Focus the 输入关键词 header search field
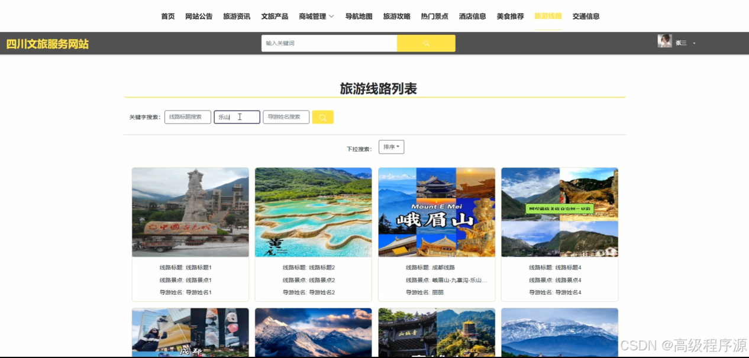Screen dimensions: 749x358 (329, 43)
